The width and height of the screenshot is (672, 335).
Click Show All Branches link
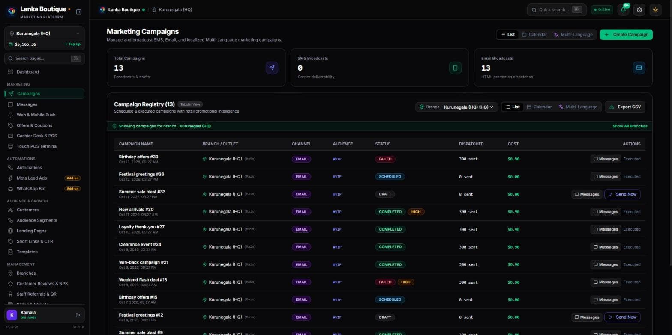(x=630, y=126)
